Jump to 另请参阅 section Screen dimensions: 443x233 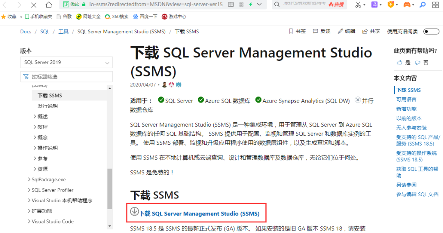pyautogui.click(x=406, y=185)
